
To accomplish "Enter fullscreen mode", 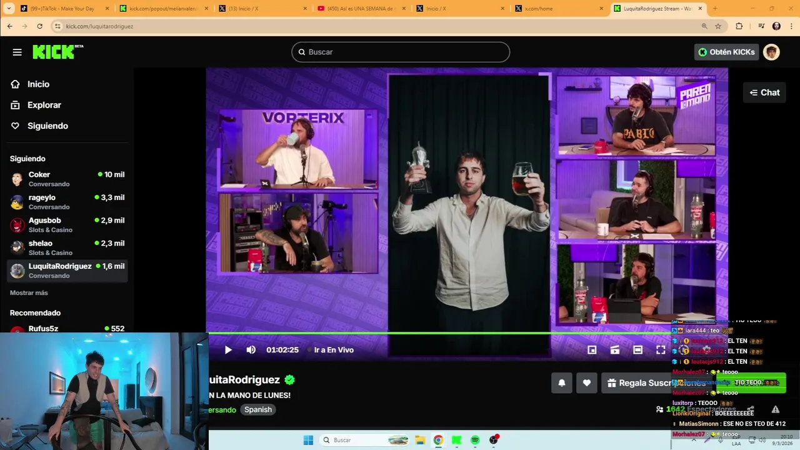I will 661,350.
